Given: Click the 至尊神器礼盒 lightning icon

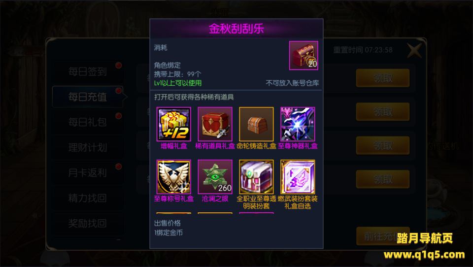Looking at the screenshot, I should [x=298, y=124].
